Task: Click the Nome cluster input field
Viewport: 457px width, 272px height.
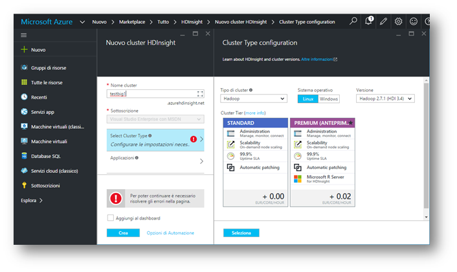Action: tap(155, 94)
